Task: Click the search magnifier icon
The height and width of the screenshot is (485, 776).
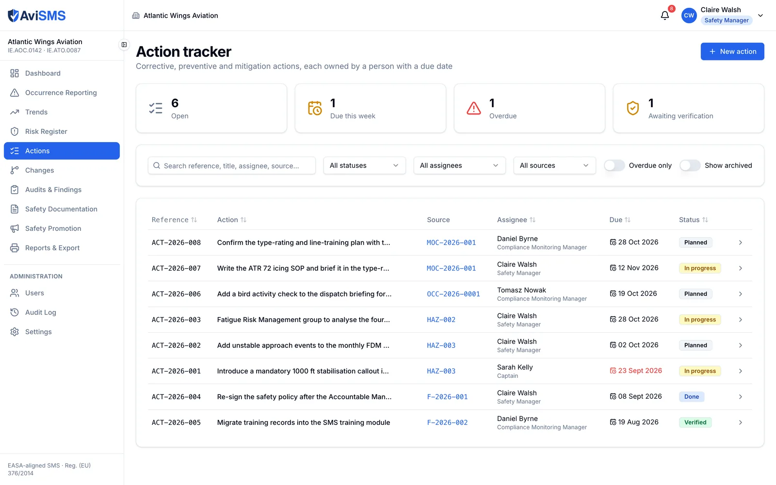Action: pos(157,165)
